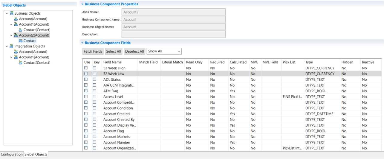Click Contact(Contact) icon under Business Objects Account1
This screenshot has width=384, height=159.
point(20,30)
